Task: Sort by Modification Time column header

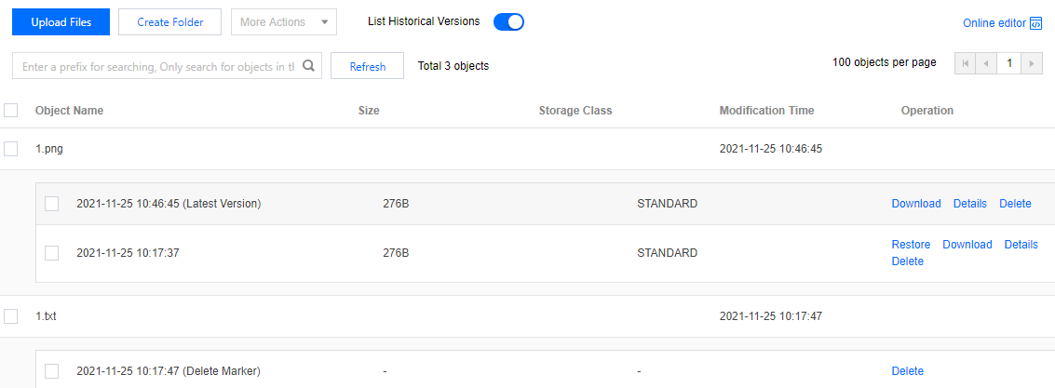Action: (766, 111)
